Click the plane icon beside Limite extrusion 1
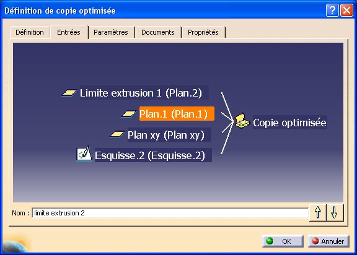357x255 pixels. pos(69,93)
